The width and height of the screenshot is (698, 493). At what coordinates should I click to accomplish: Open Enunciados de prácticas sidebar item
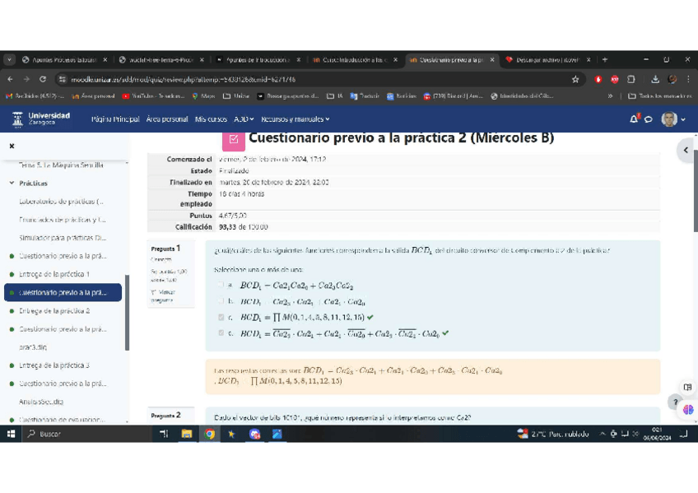pos(63,220)
